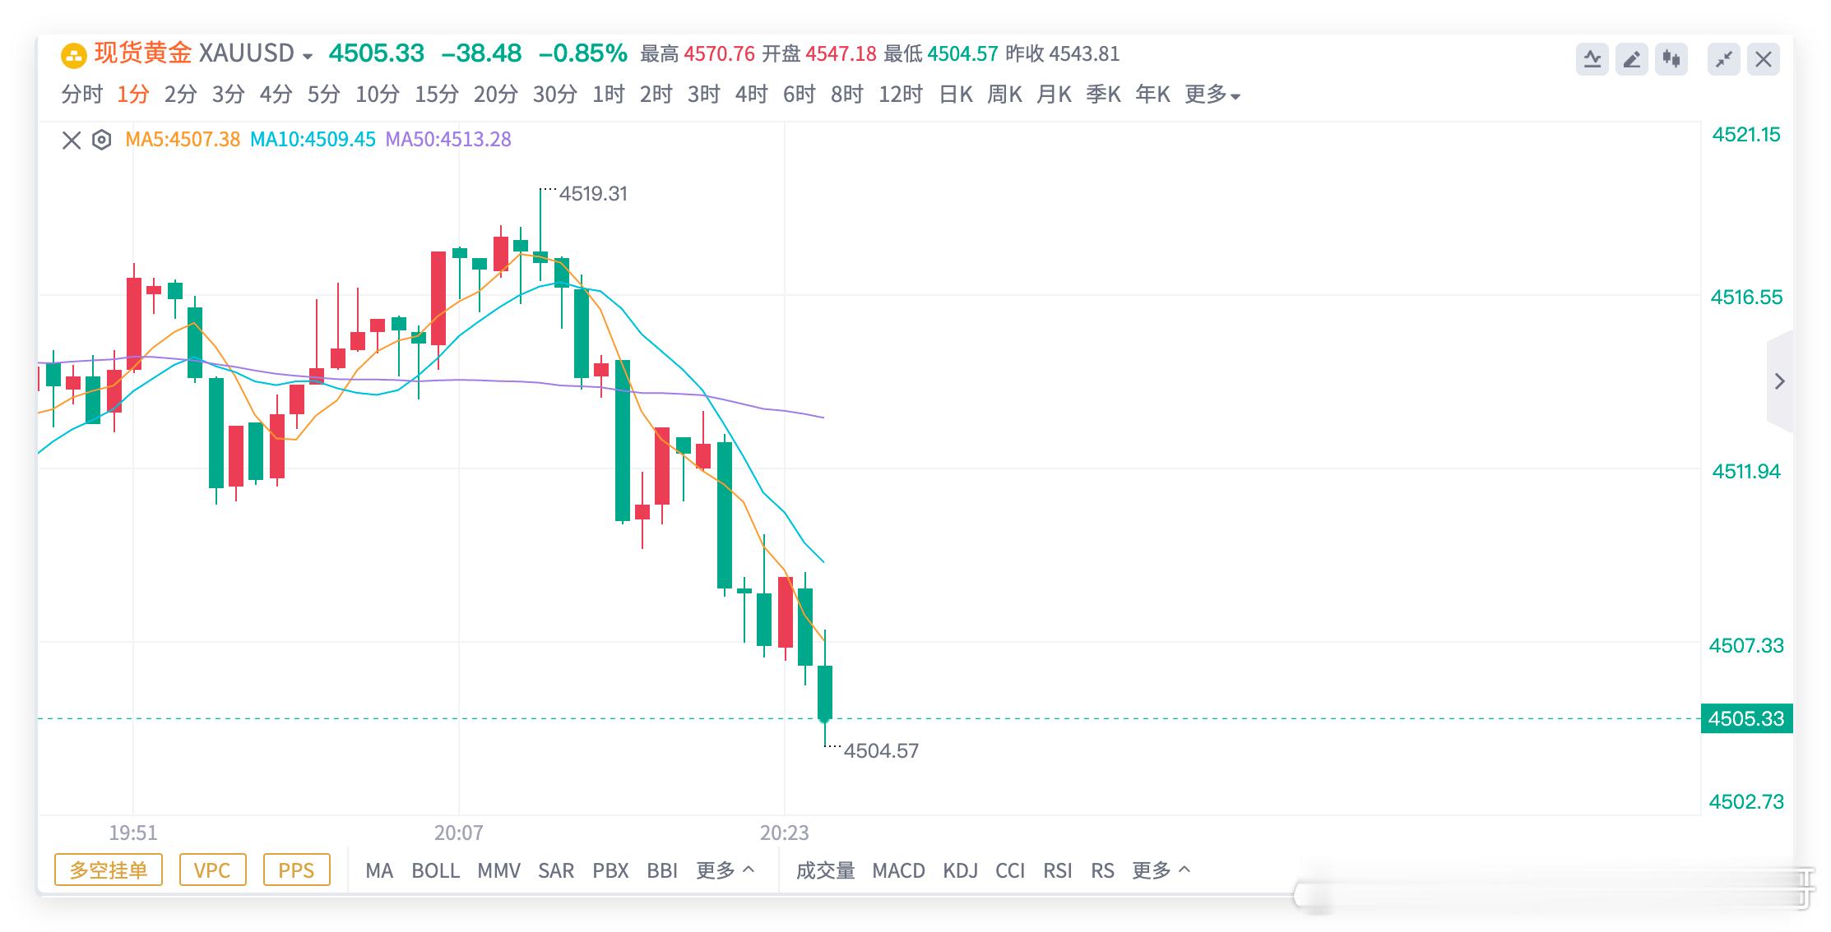Expand the right side panel arrow
Screen dimensions: 1831x932
point(1780,381)
